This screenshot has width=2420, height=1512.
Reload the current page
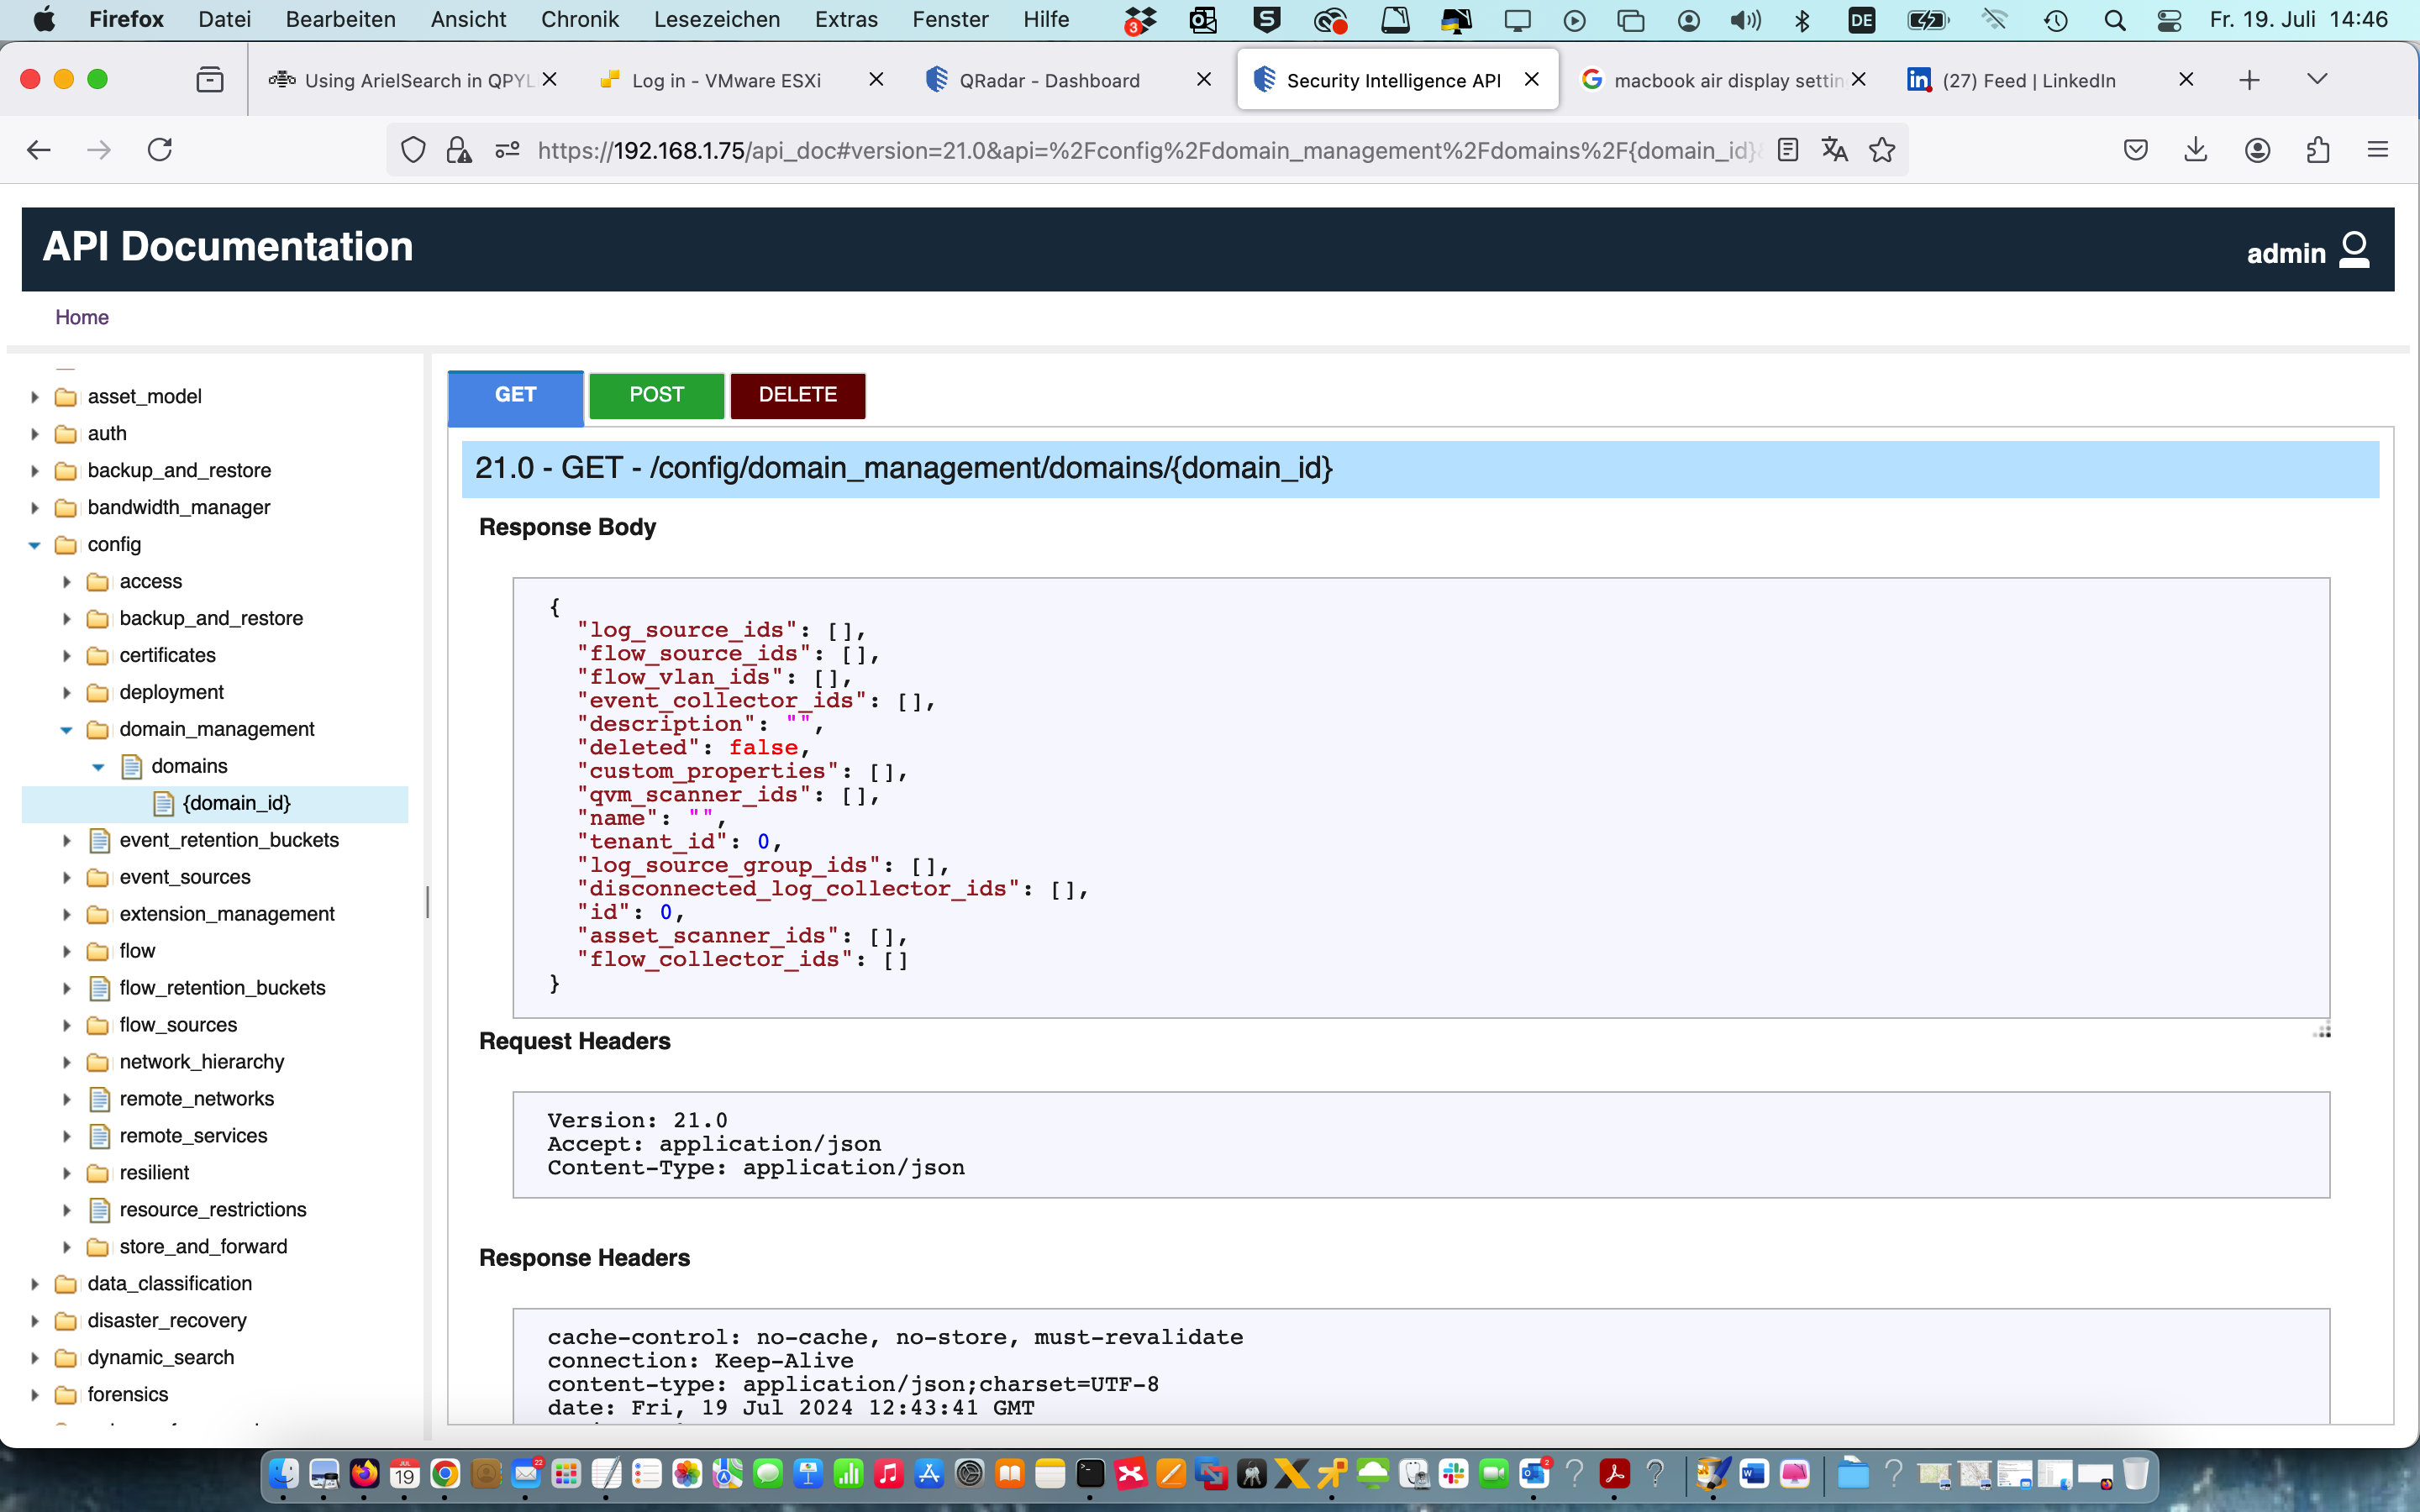160,150
